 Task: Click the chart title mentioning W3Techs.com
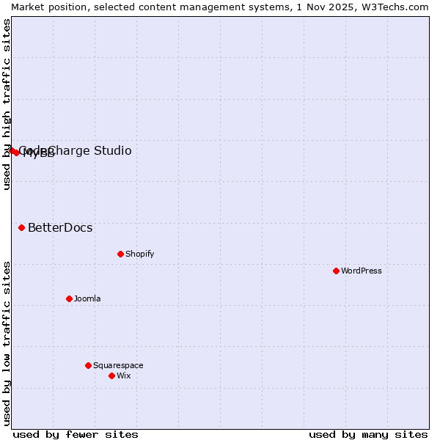(x=220, y=7)
